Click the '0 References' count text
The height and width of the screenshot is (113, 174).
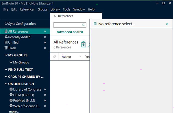point(62,47)
